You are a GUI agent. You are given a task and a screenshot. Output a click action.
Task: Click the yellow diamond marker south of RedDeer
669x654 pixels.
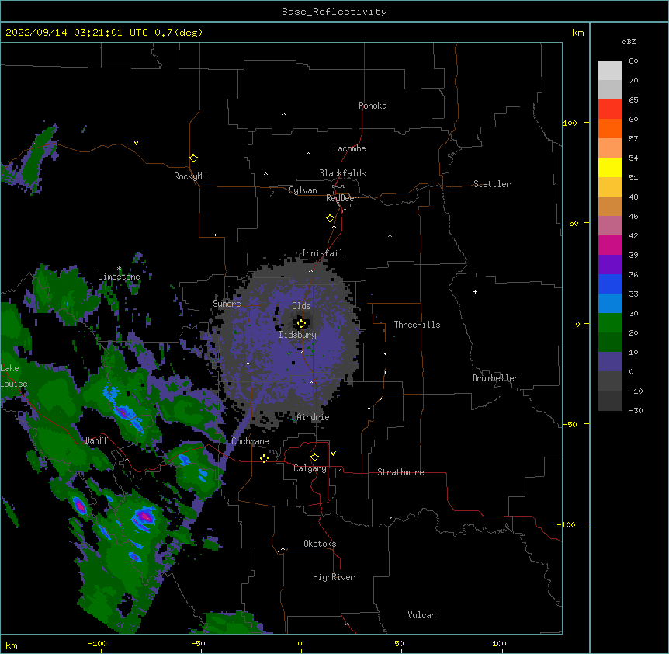[330, 218]
